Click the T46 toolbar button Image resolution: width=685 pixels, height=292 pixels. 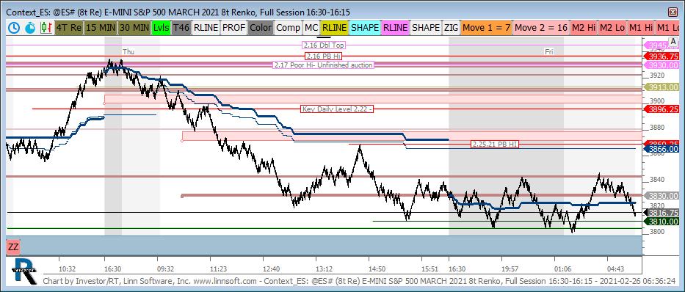pos(181,27)
